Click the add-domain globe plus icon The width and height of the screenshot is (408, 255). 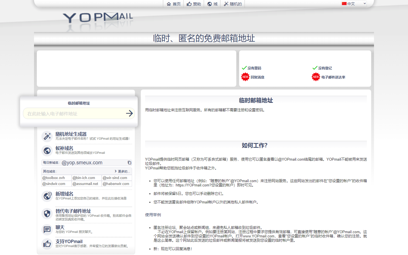pos(47,196)
